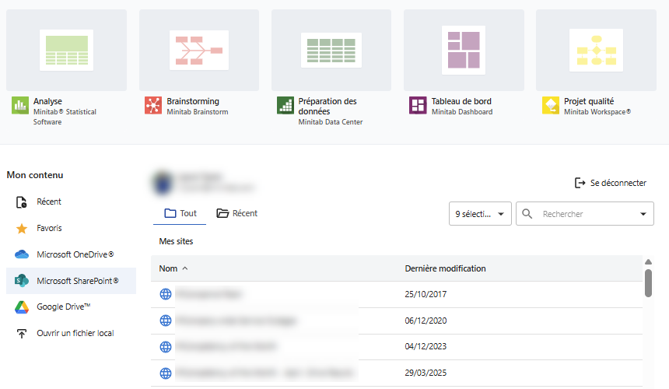Click the Brainstorming label
Screen dimensions: 669x389
193,101
